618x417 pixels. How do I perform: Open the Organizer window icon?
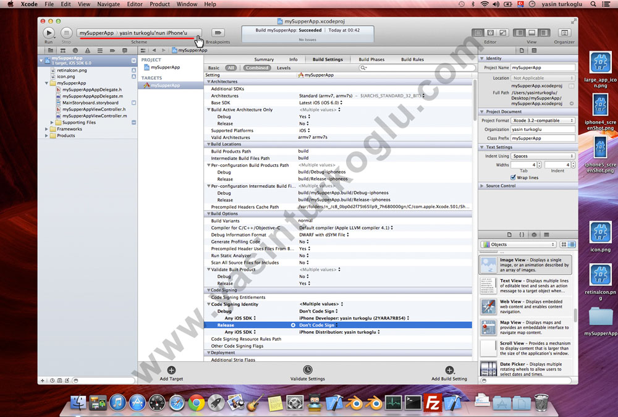pyautogui.click(x=564, y=33)
